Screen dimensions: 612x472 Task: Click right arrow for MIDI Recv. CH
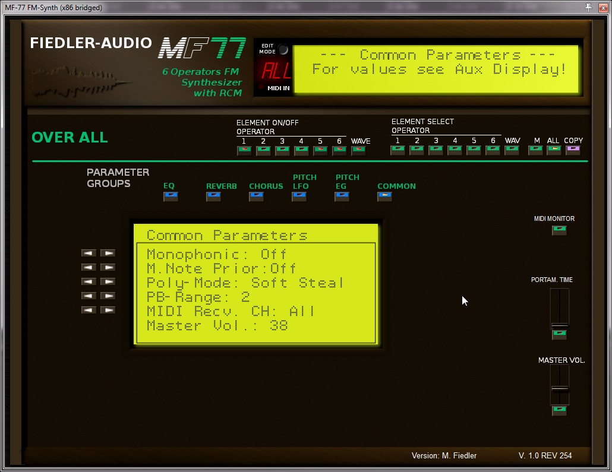pos(108,310)
